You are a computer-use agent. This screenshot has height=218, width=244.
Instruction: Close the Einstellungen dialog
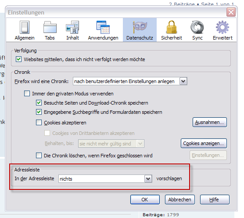(x=231, y=12)
